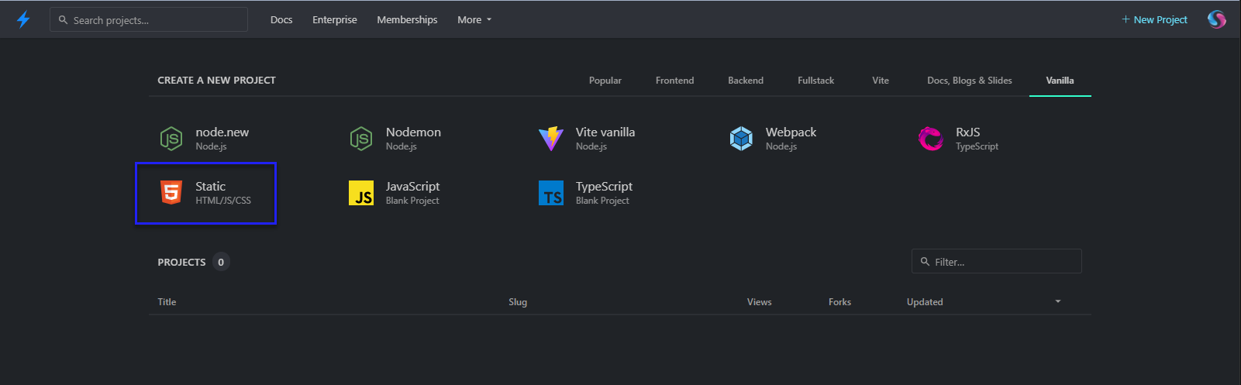Viewport: 1241px width, 385px height.
Task: Select the Vanilla tab
Action: 1060,81
